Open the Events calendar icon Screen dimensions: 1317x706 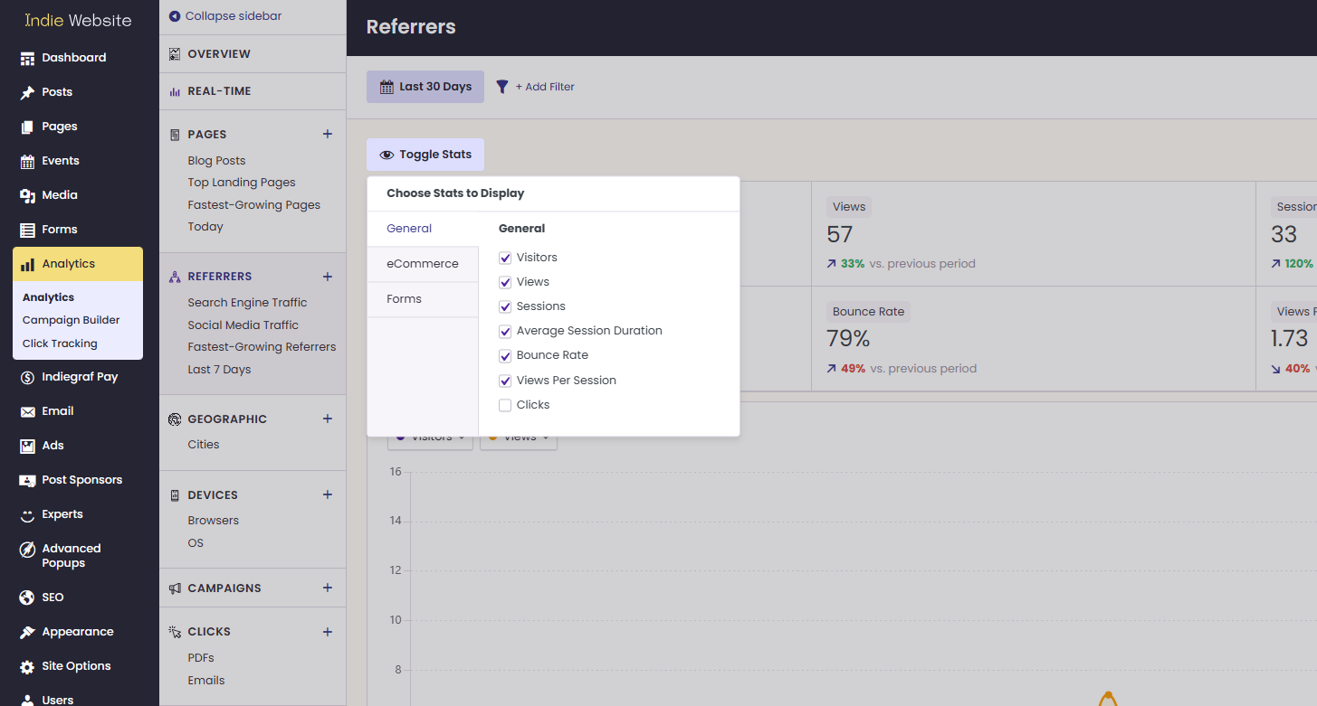[27, 161]
